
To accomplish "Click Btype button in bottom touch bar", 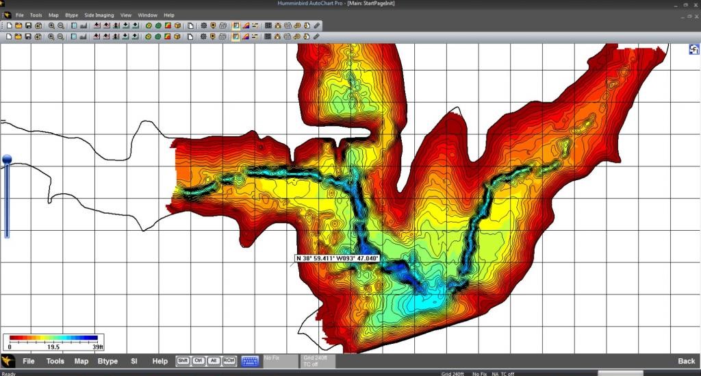I will point(107,361).
